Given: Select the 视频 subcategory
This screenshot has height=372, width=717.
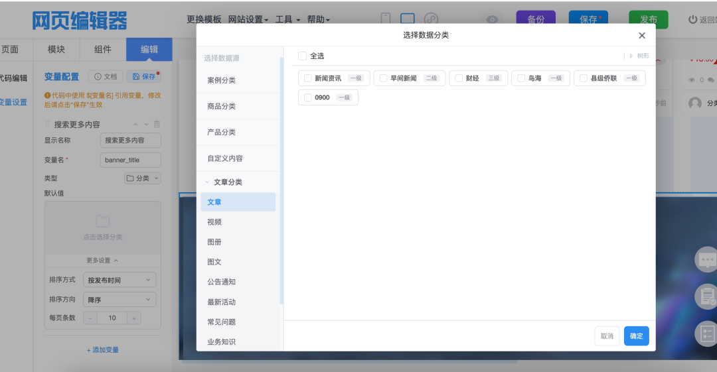Looking at the screenshot, I should 238,222.
